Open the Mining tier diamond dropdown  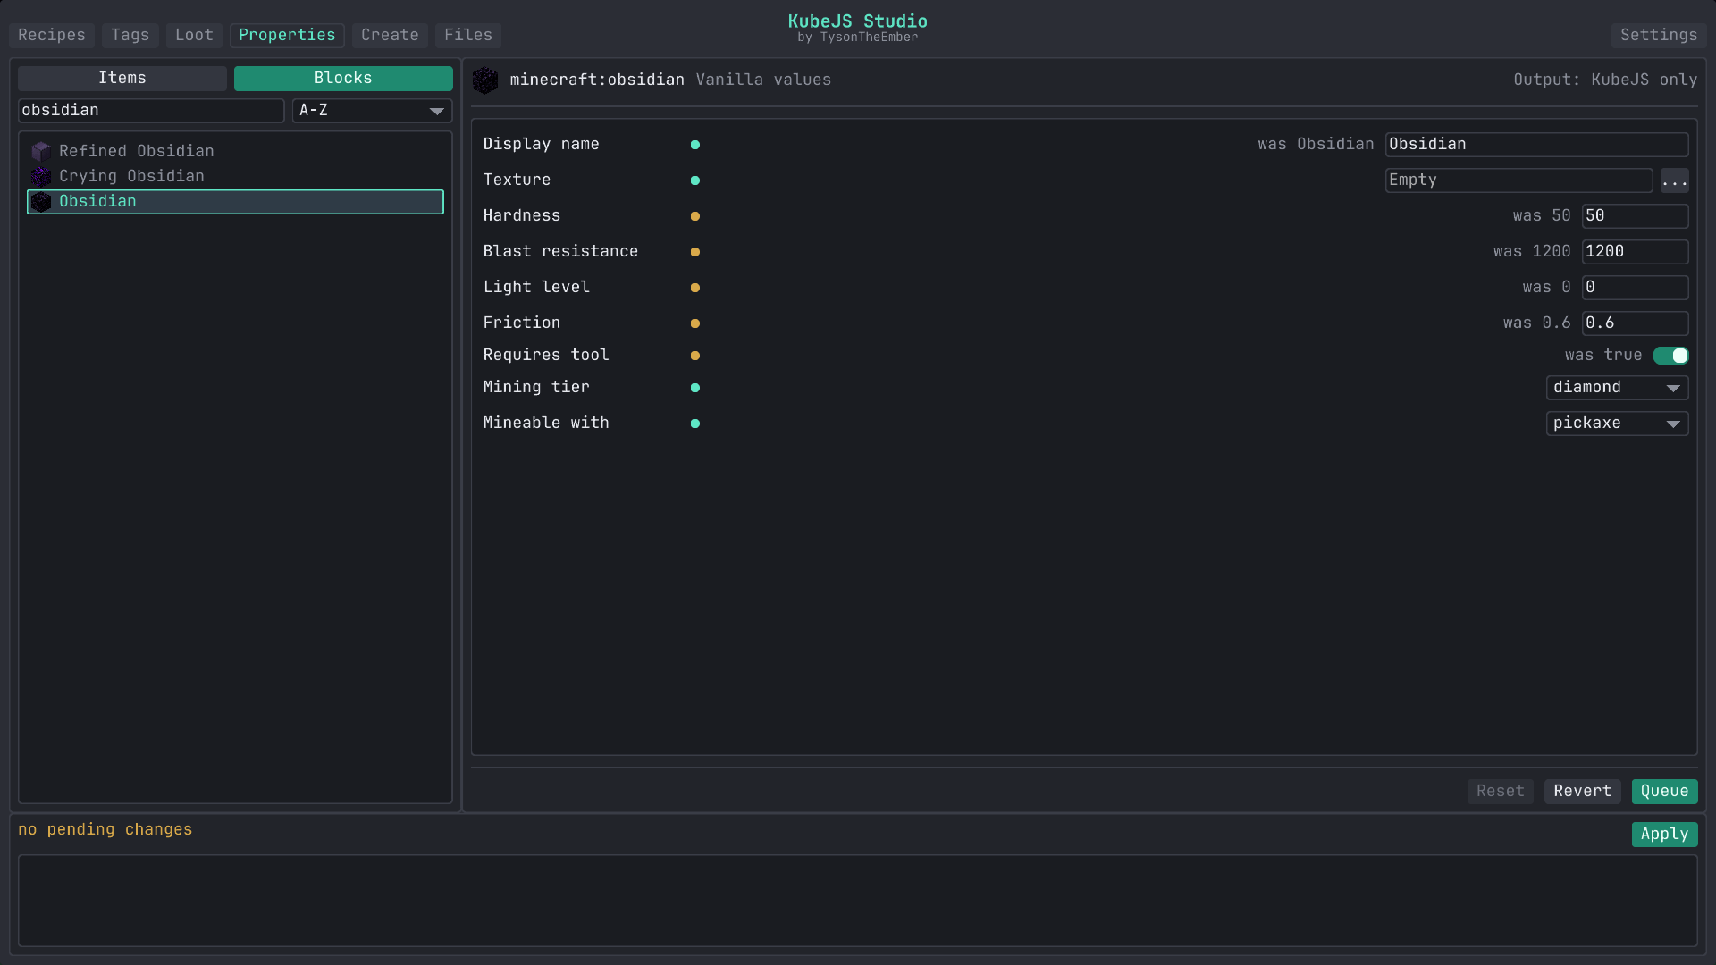(x=1617, y=388)
